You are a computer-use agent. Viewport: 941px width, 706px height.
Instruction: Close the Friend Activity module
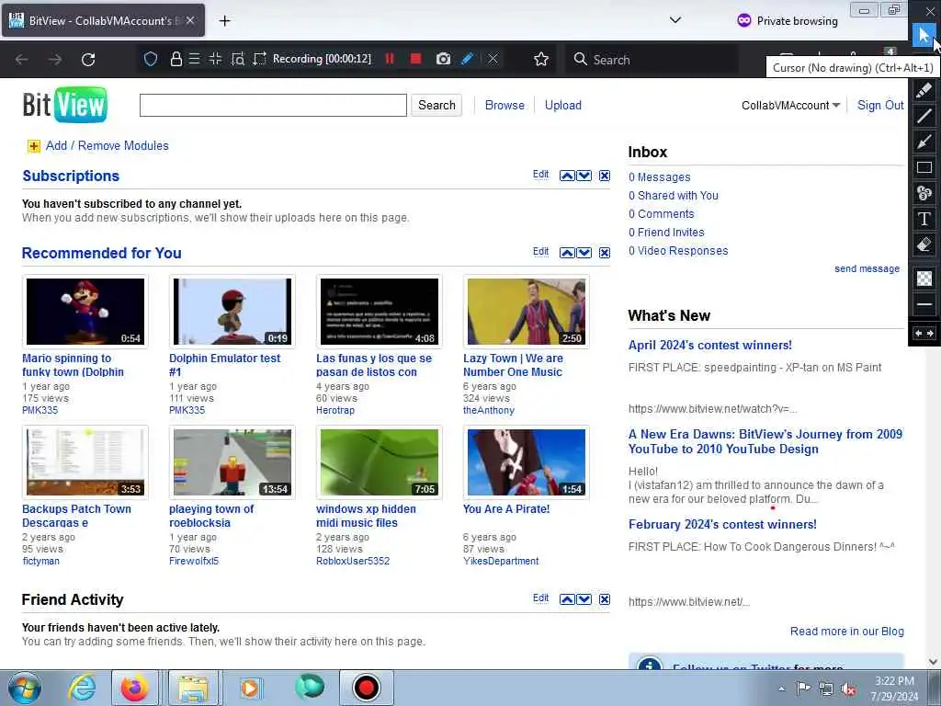point(605,599)
